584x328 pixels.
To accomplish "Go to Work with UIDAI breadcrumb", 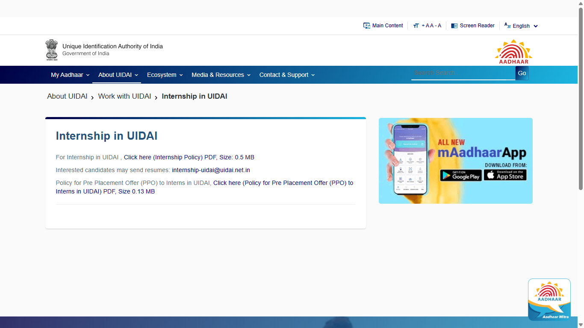I will (x=124, y=97).
